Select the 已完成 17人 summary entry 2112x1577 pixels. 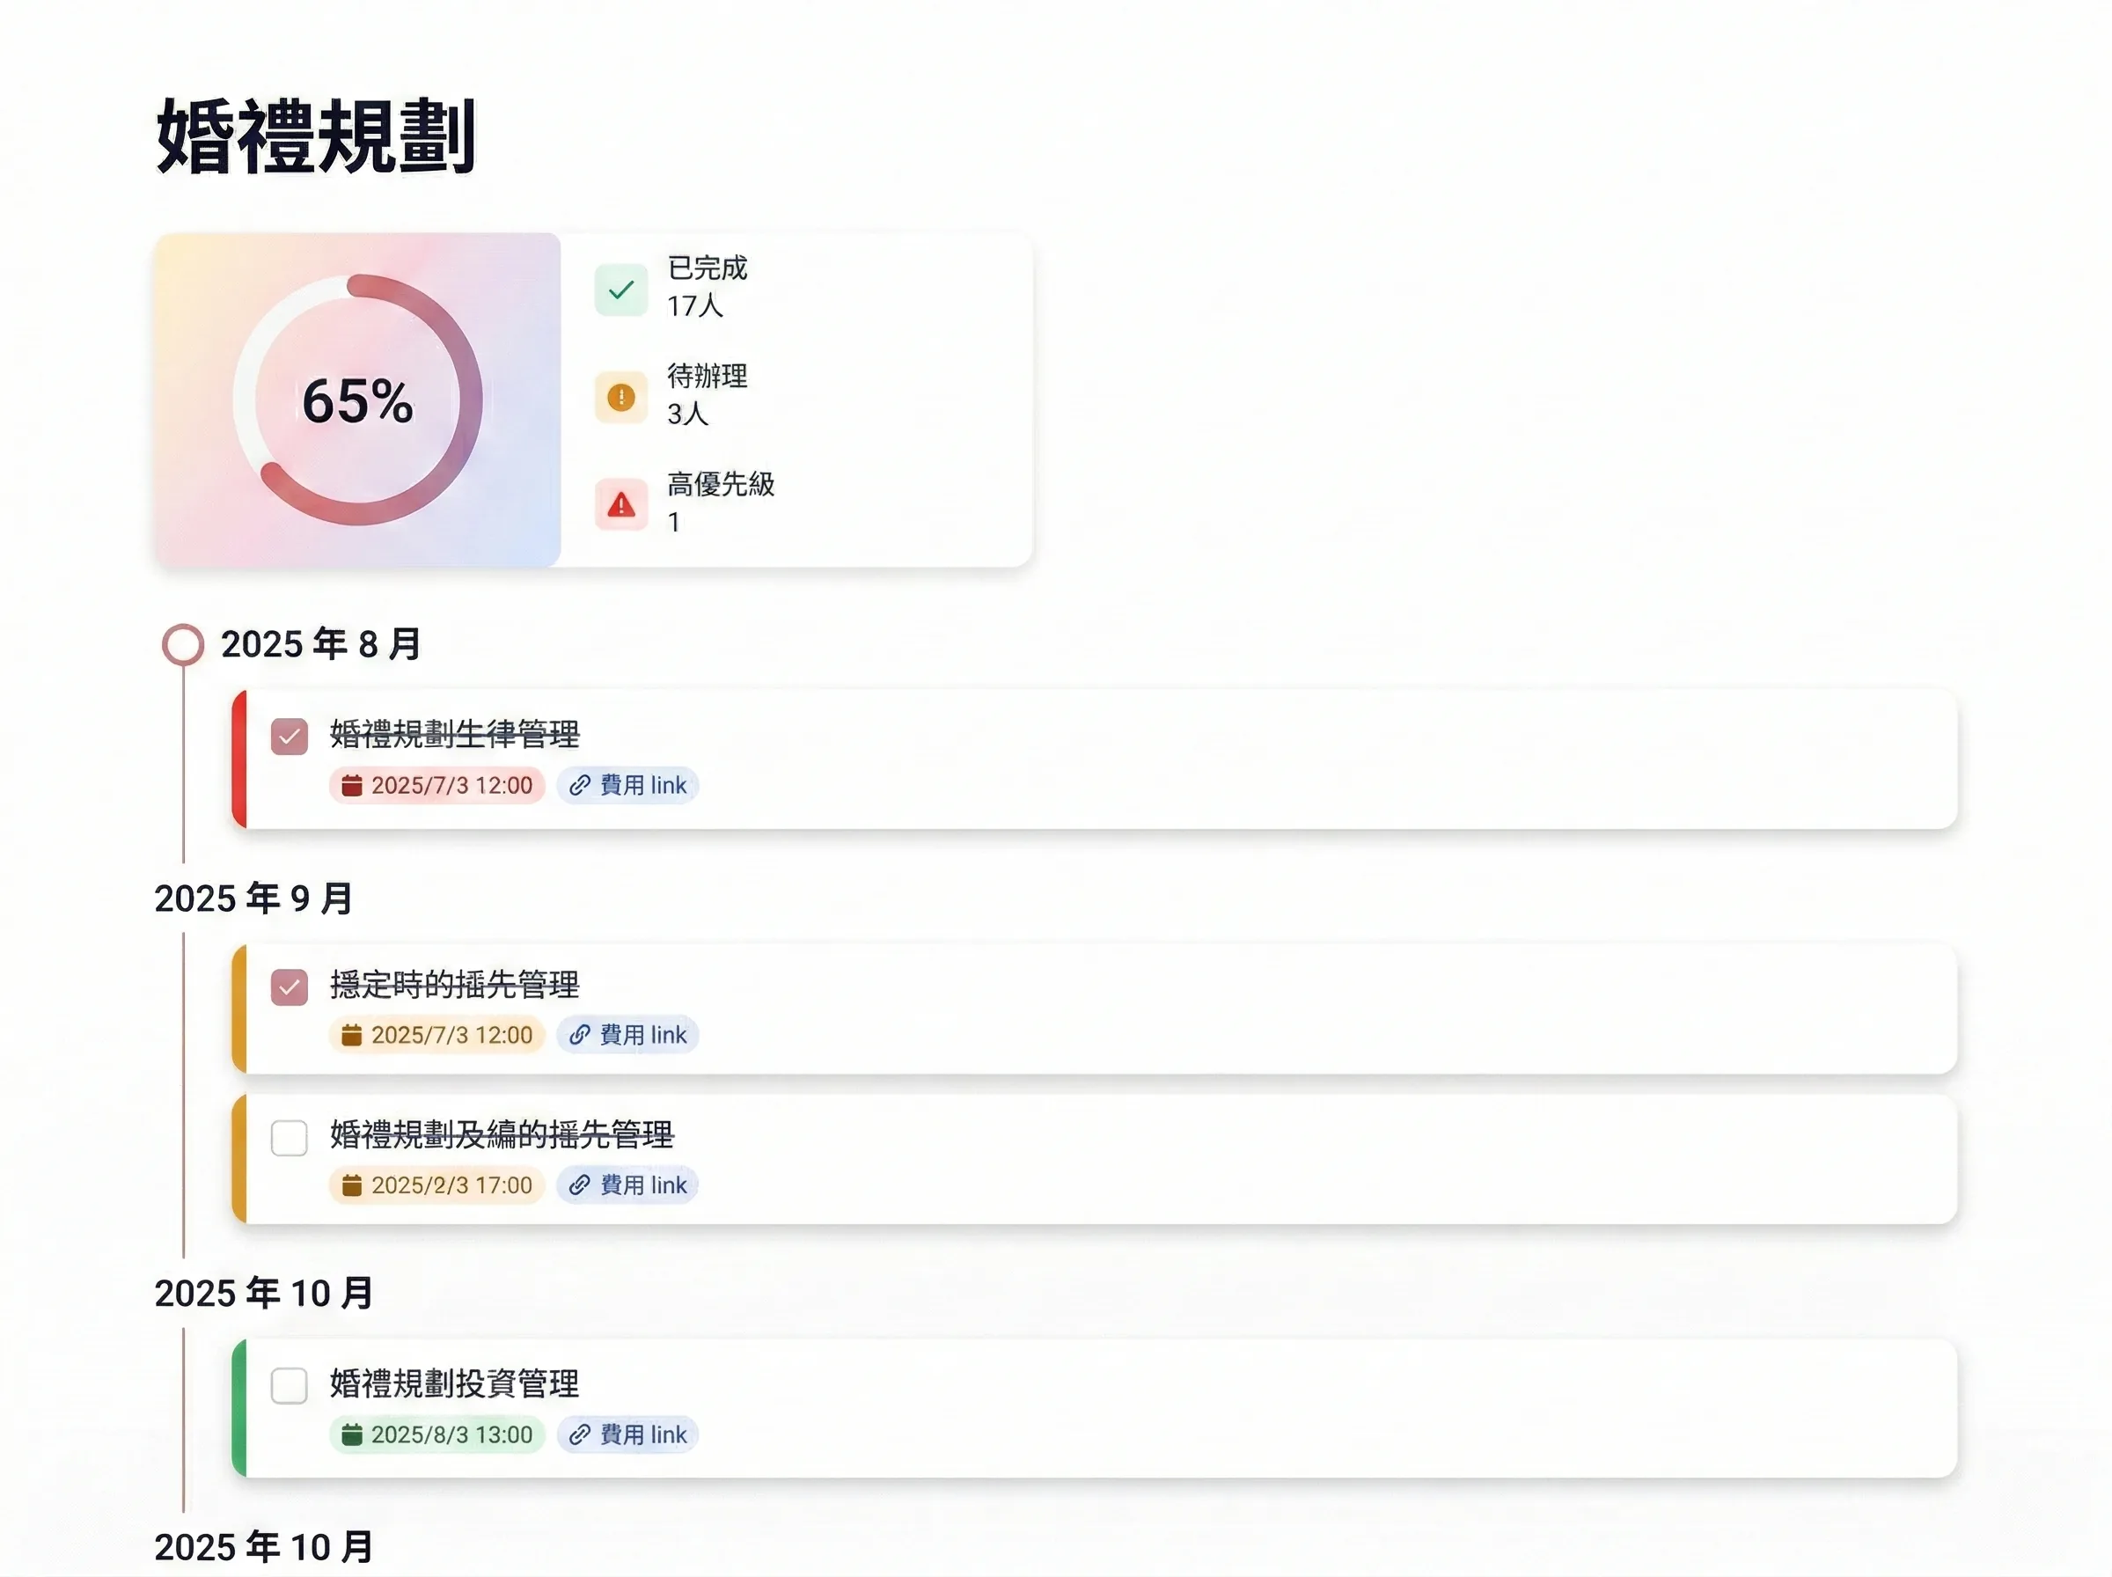pyautogui.click(x=707, y=289)
